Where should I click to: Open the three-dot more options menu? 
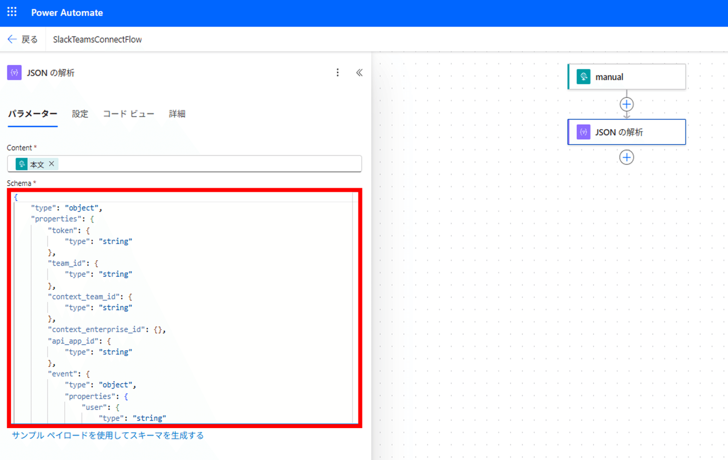338,72
